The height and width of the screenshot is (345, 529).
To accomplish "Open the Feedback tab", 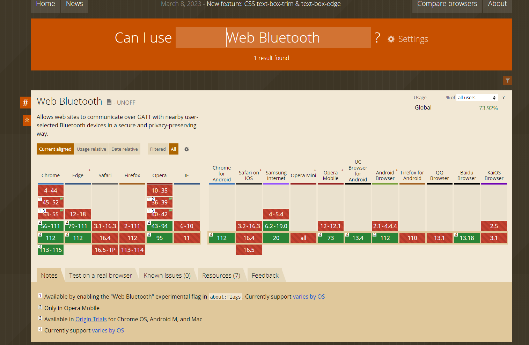I will click(265, 275).
